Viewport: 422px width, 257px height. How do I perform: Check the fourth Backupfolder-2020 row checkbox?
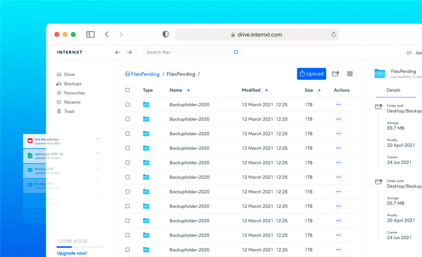pos(127,148)
